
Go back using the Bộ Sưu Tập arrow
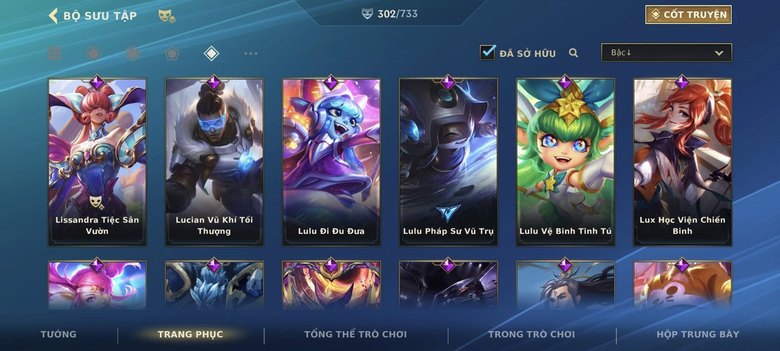(x=53, y=15)
